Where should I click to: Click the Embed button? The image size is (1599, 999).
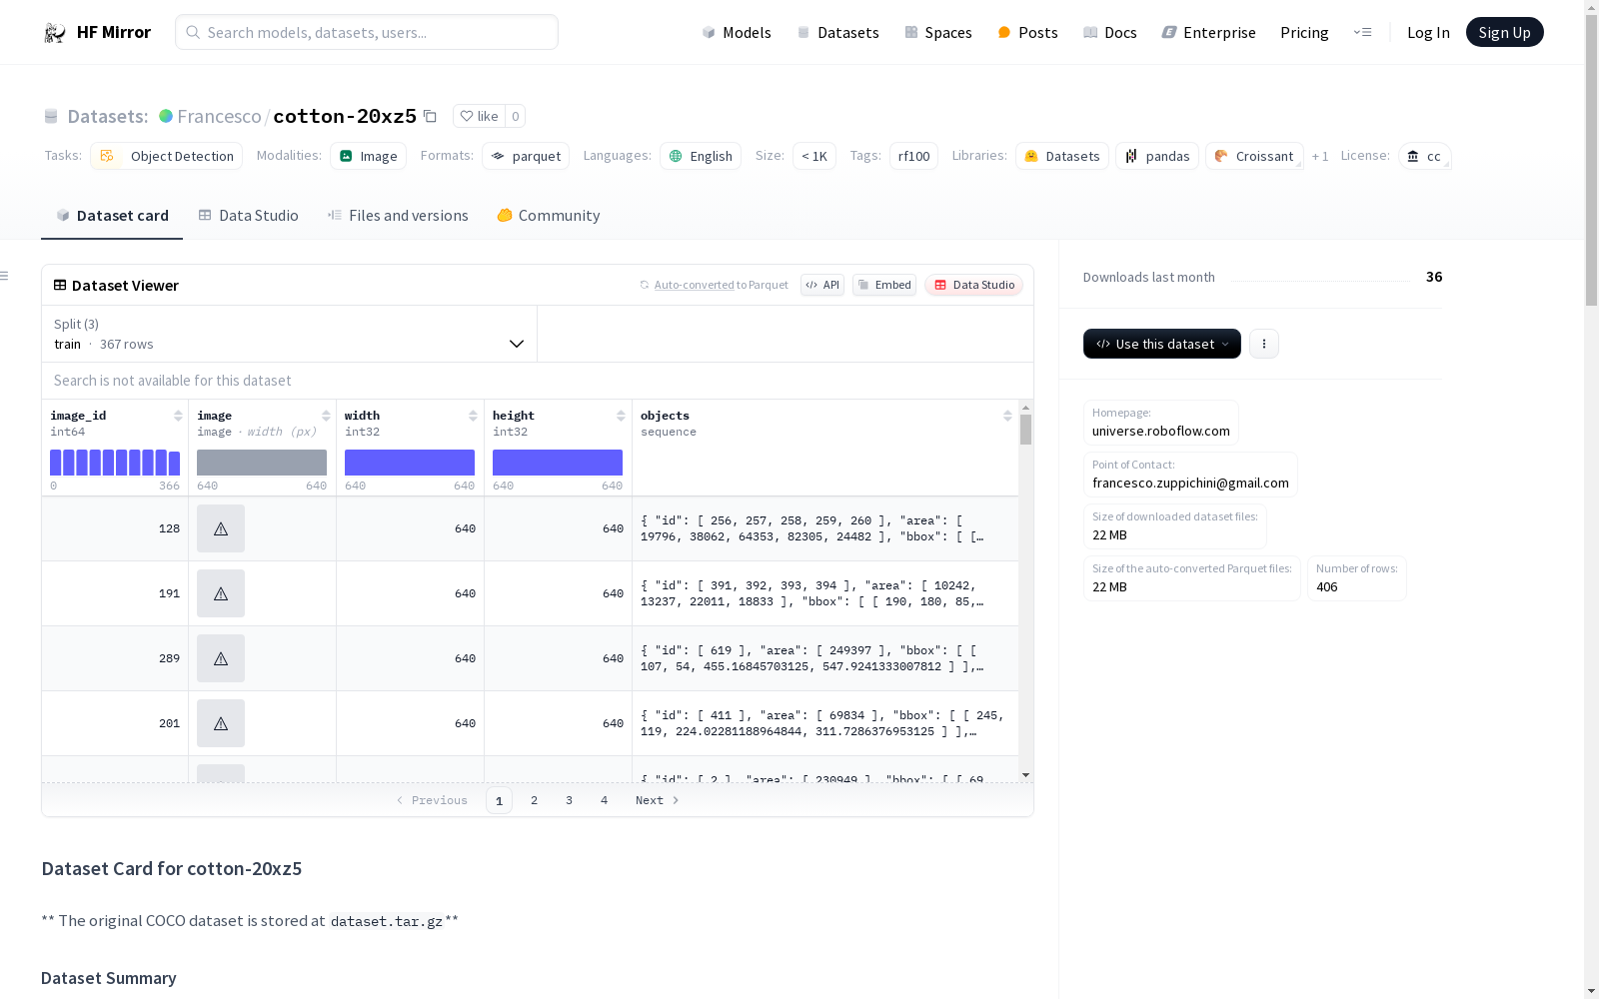tap(884, 285)
